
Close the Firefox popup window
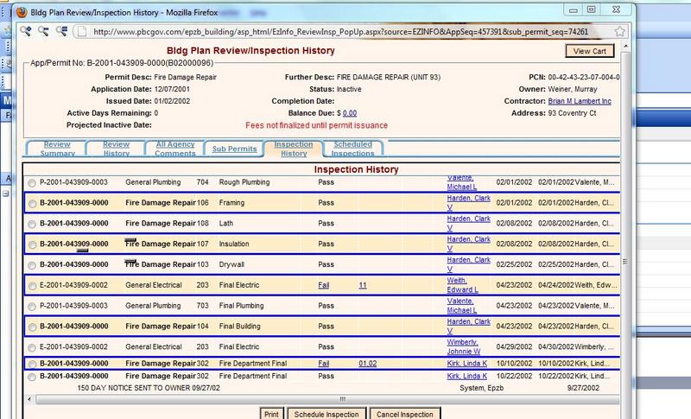click(616, 10)
